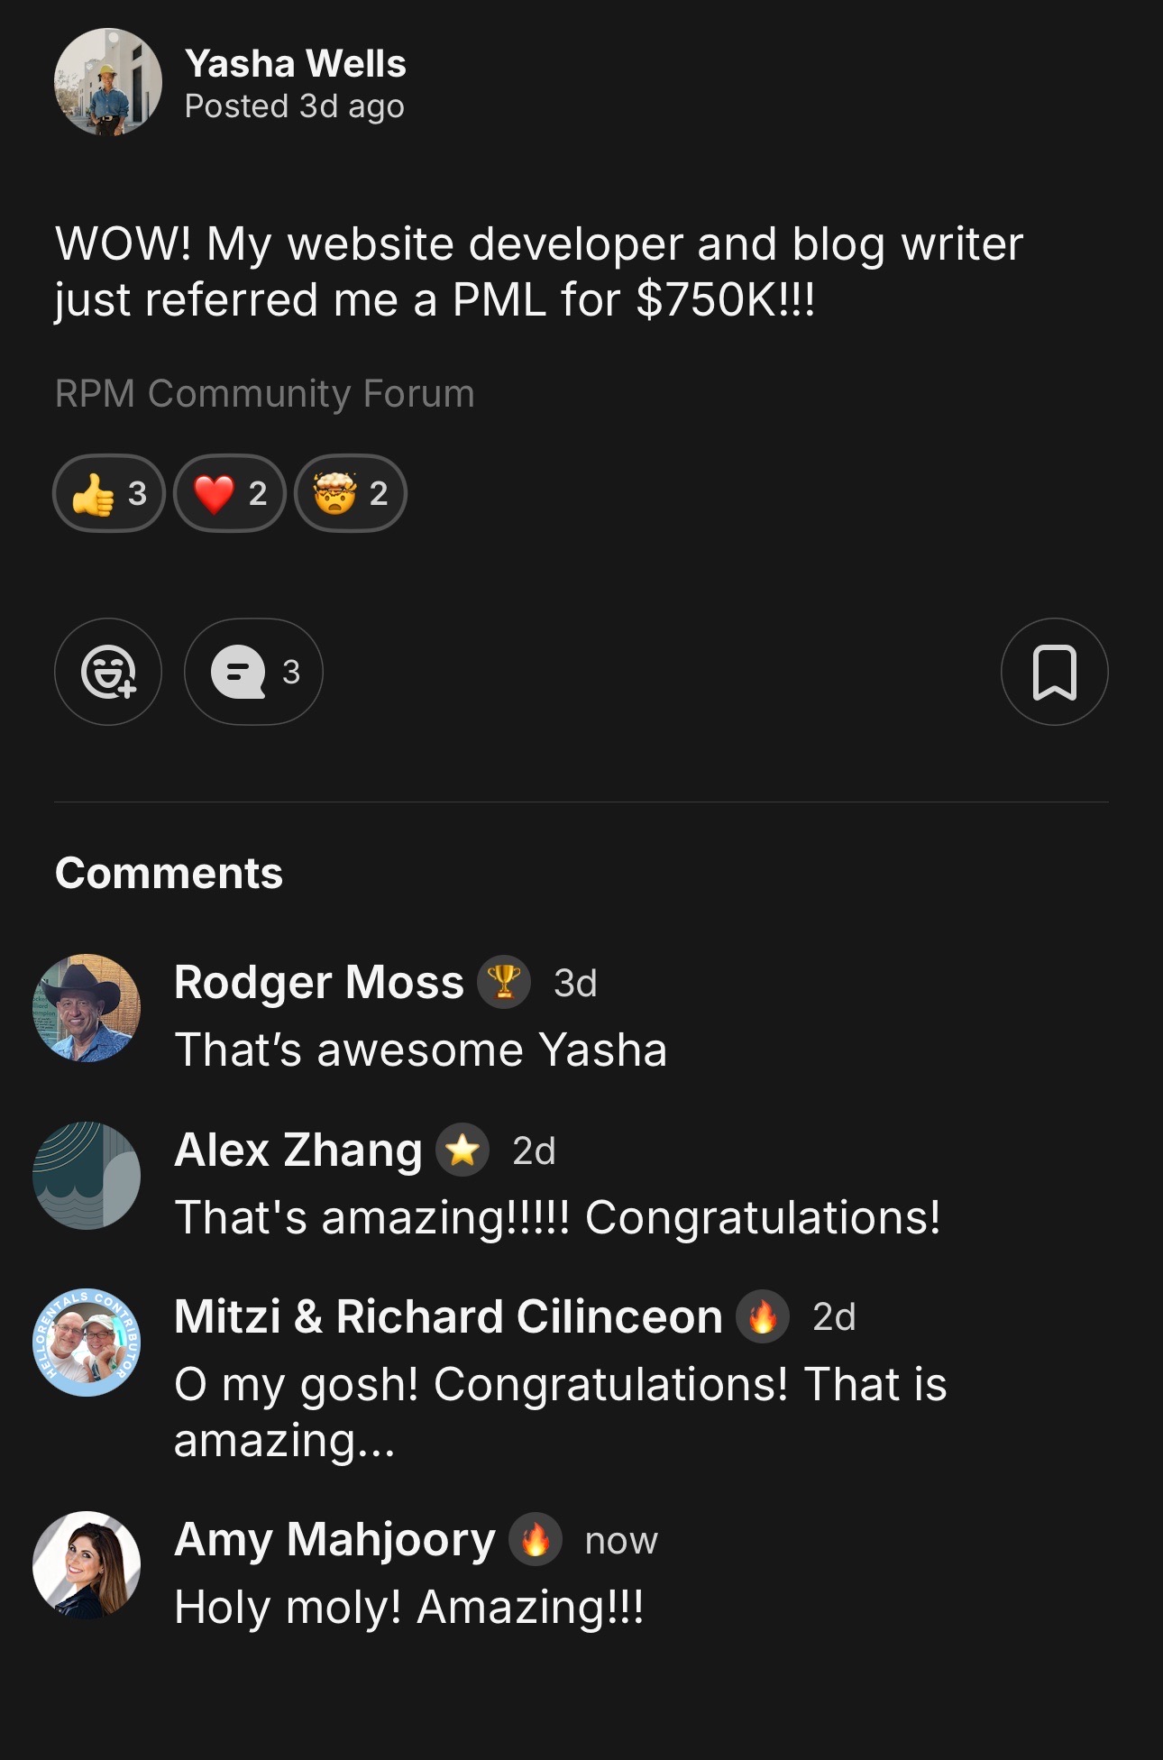Open Amy Mahjoory's avatar photo
The image size is (1163, 1760).
87,1565
